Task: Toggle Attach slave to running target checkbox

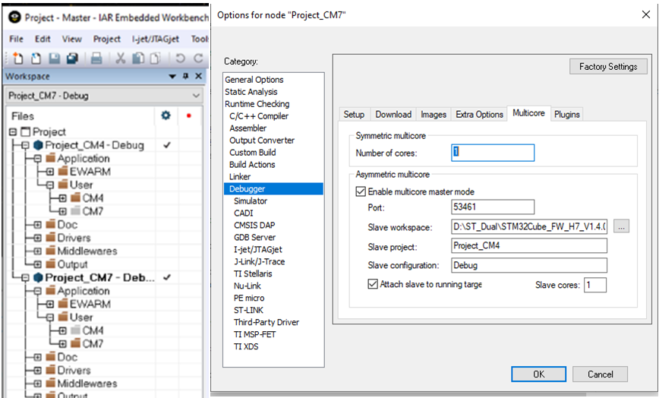Action: point(373,284)
